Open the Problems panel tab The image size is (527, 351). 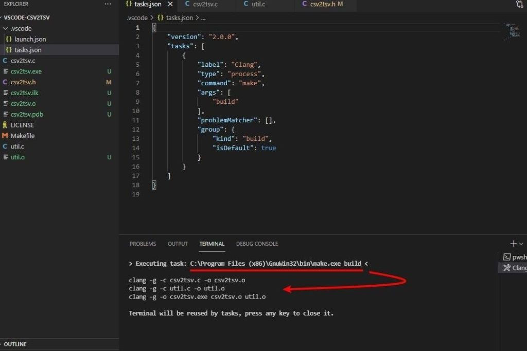pos(143,244)
